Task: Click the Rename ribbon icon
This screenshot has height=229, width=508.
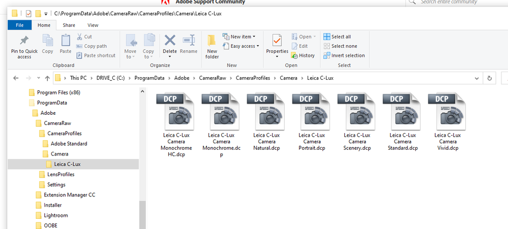Action: (189, 40)
